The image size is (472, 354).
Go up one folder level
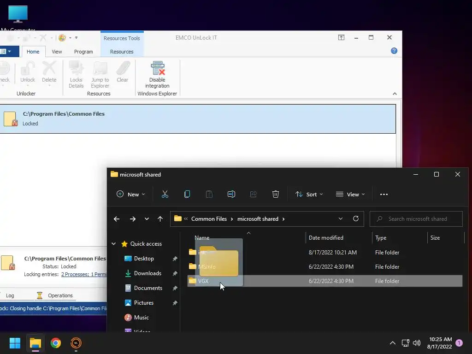coord(160,219)
